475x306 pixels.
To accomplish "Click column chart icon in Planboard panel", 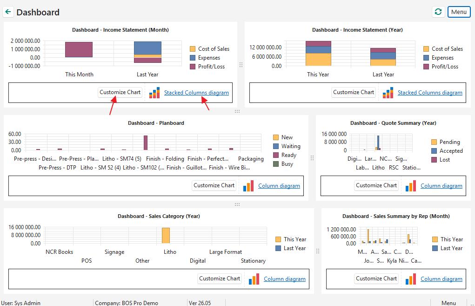I will (248, 186).
